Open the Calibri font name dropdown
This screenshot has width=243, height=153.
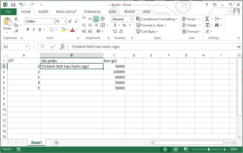(x=52, y=21)
